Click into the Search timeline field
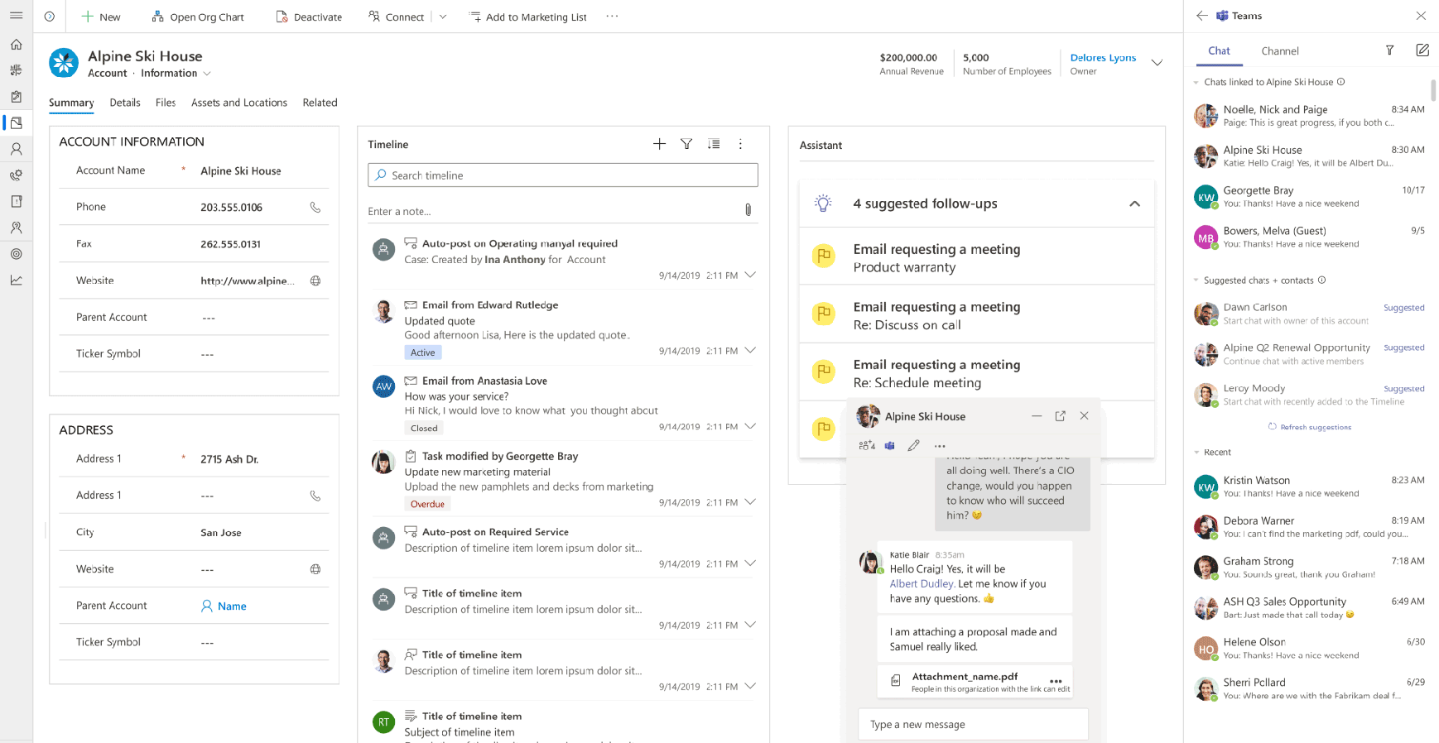 563,175
